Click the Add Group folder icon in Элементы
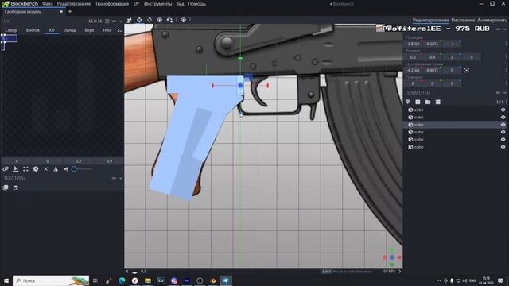The height and width of the screenshot is (286, 509). click(x=428, y=102)
